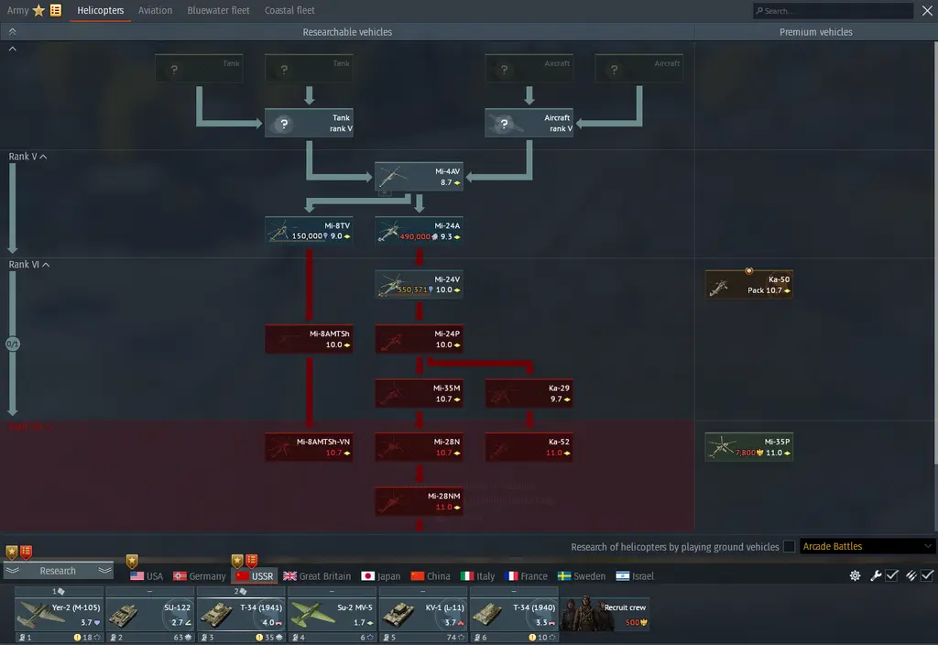938x645 pixels.
Task: Open the Bluewater fleet tab
Action: 218,10
